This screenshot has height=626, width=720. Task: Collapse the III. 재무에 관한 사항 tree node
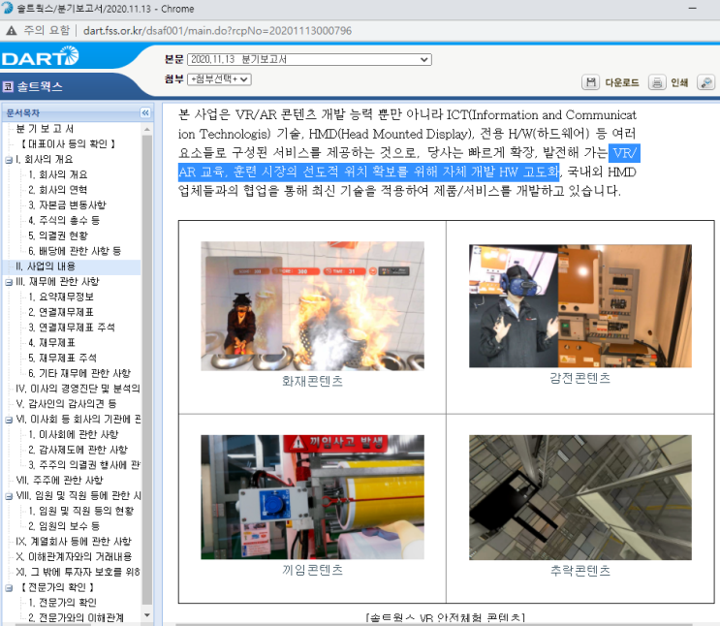pos(9,282)
